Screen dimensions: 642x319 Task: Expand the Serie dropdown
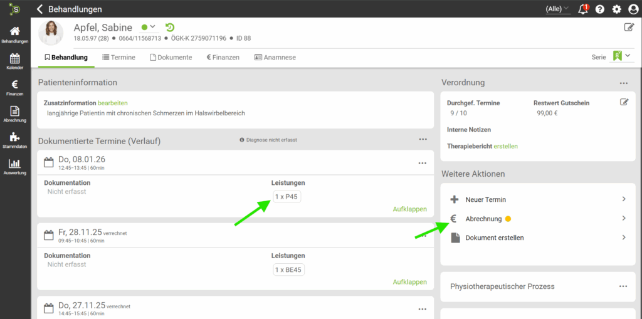[621, 56]
